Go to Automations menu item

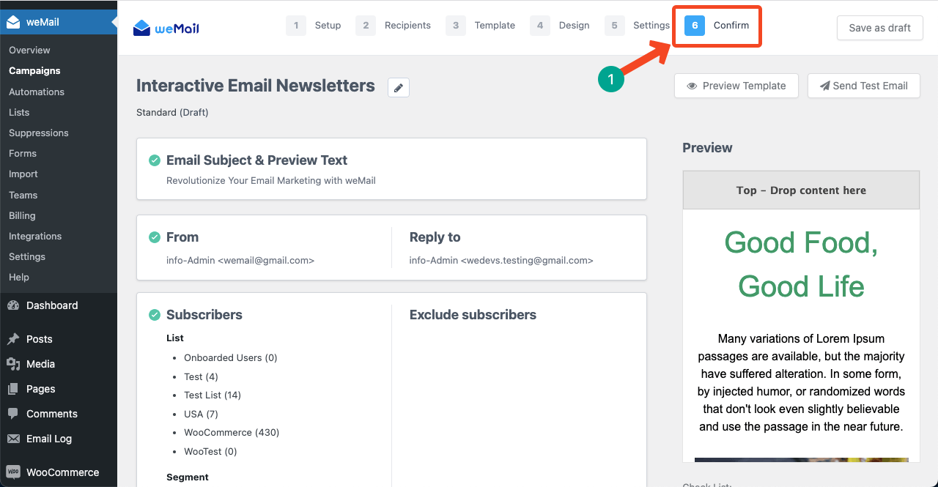click(x=37, y=92)
